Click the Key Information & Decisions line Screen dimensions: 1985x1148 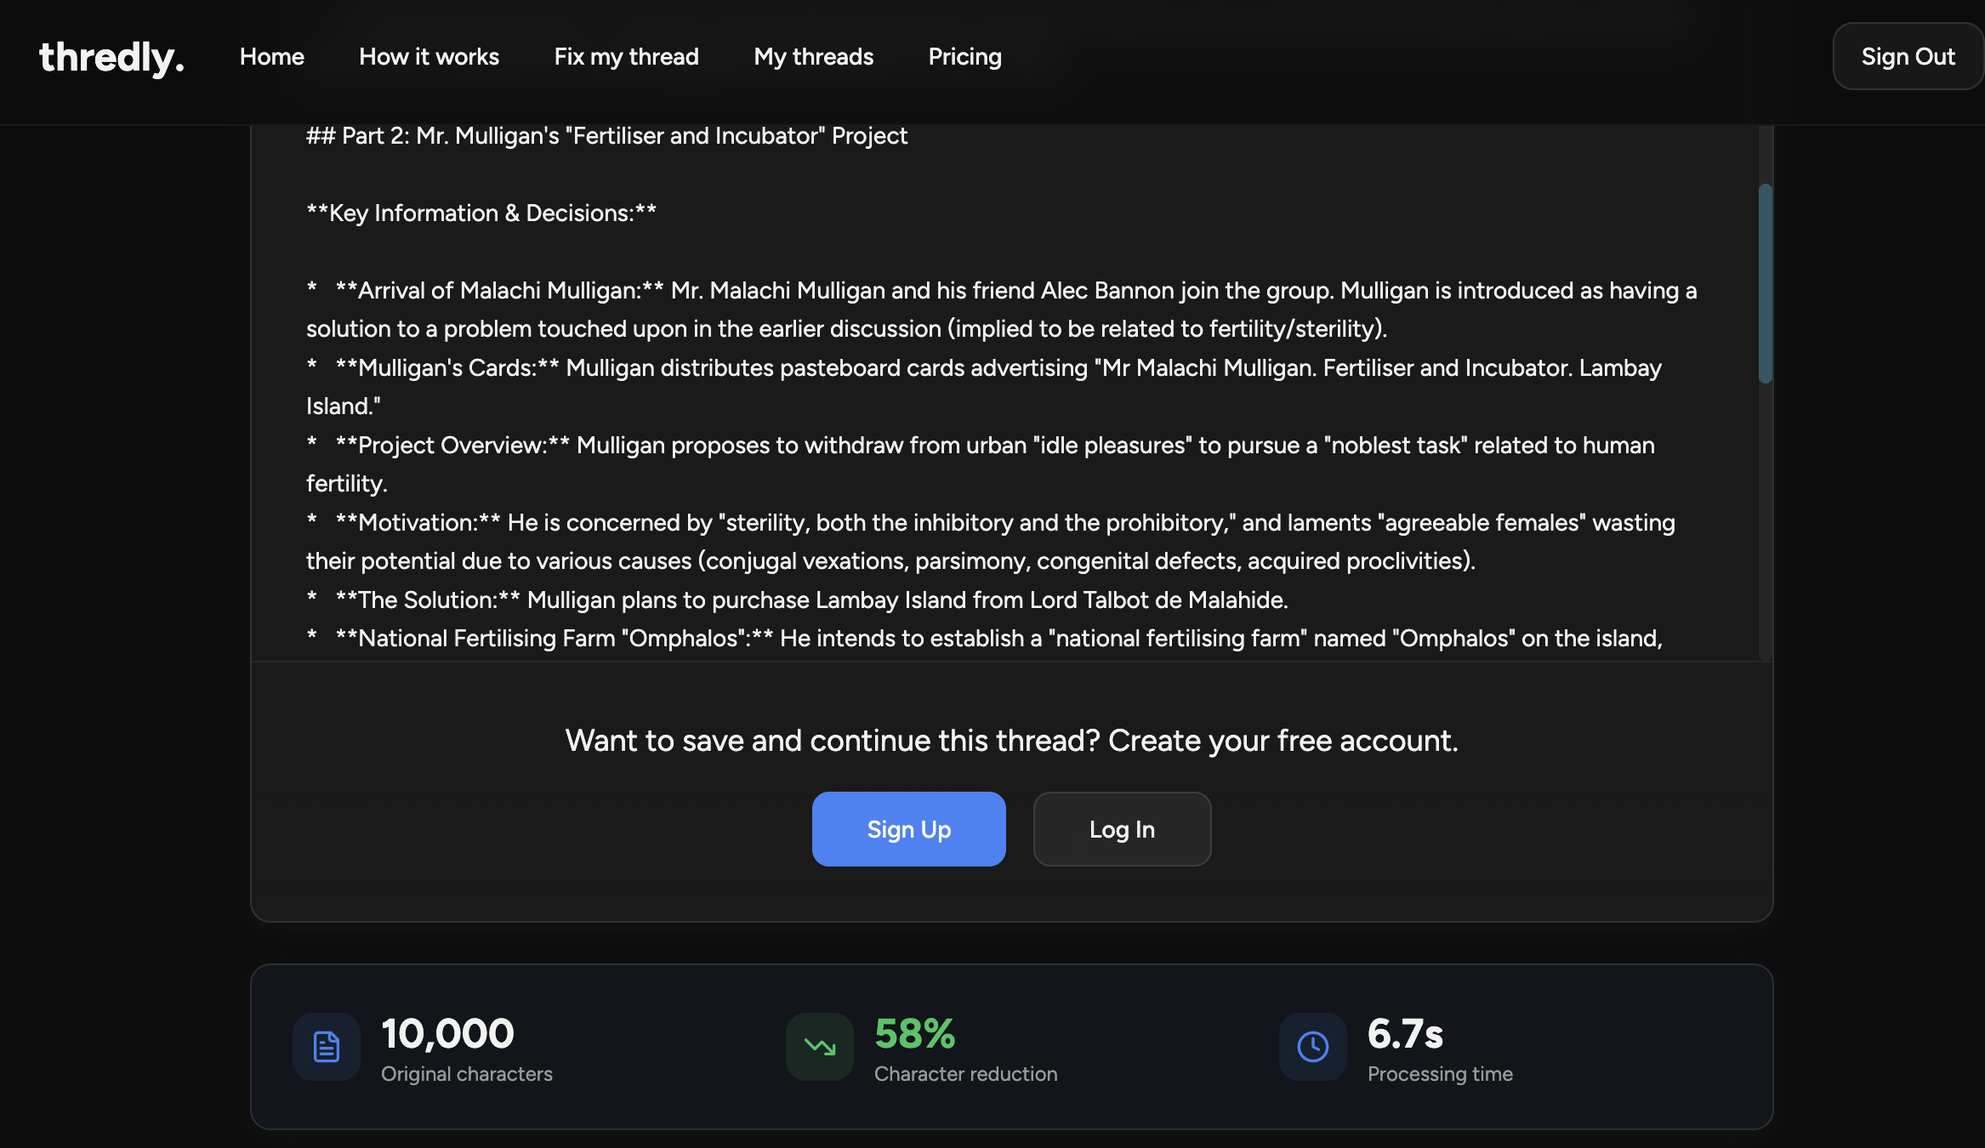pyautogui.click(x=481, y=213)
